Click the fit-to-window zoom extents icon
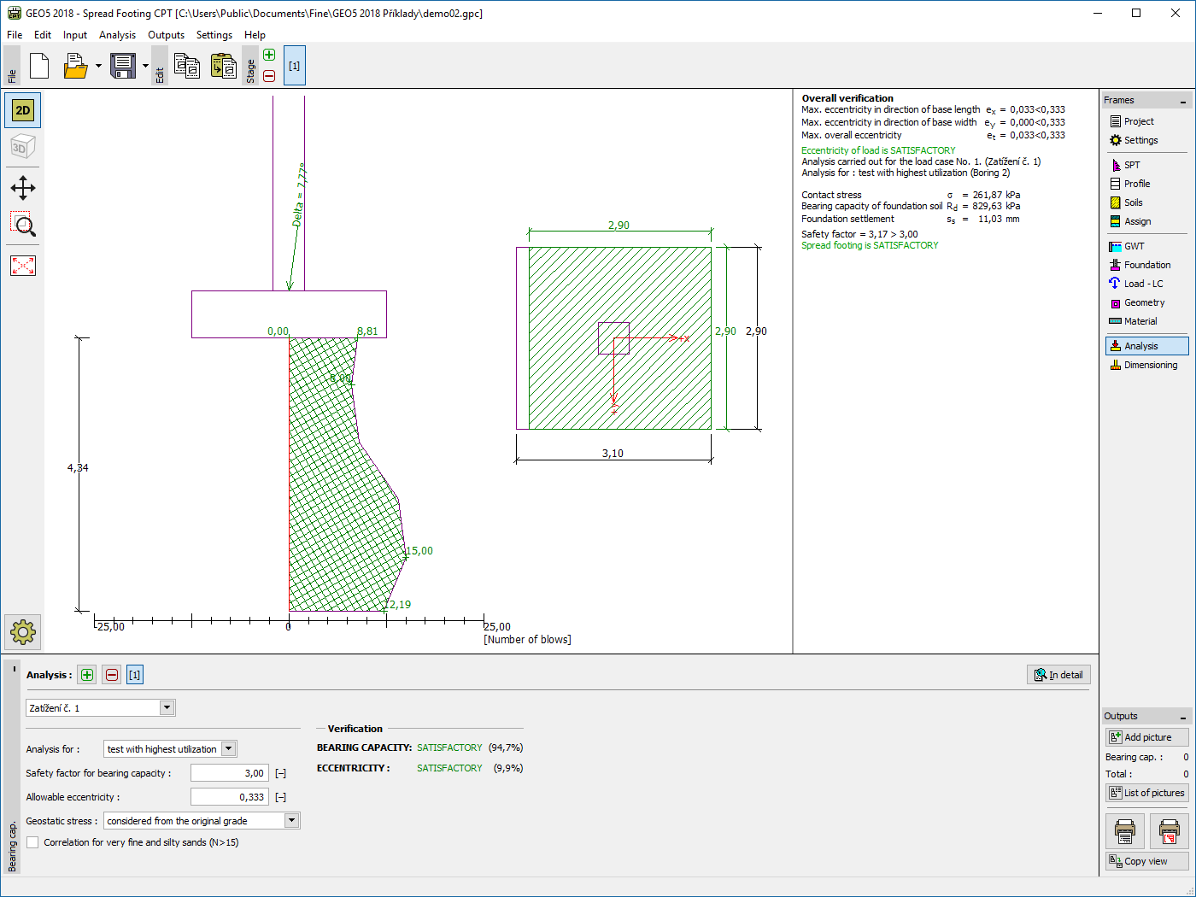Viewport: 1196px width, 897px height. click(23, 266)
